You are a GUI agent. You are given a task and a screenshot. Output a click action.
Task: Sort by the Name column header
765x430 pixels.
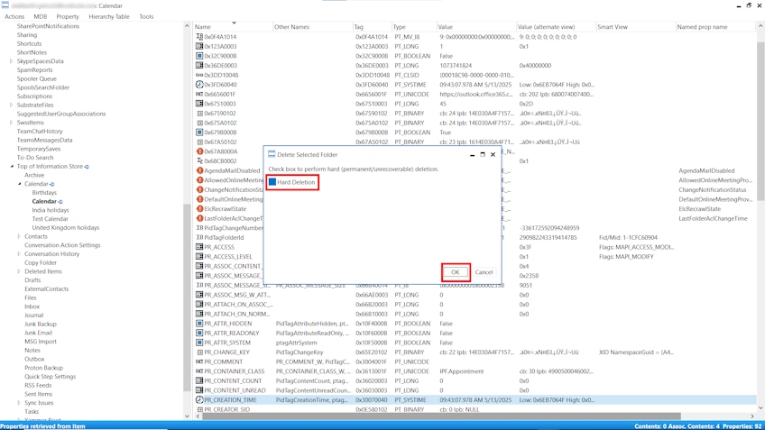[x=232, y=27]
